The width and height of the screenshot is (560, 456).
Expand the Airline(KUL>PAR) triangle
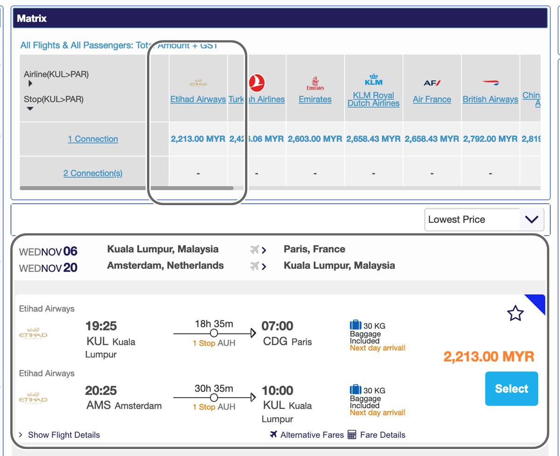[x=30, y=84]
